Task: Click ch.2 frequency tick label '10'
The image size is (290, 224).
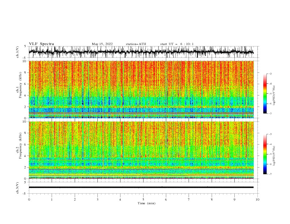Action: coord(25,122)
